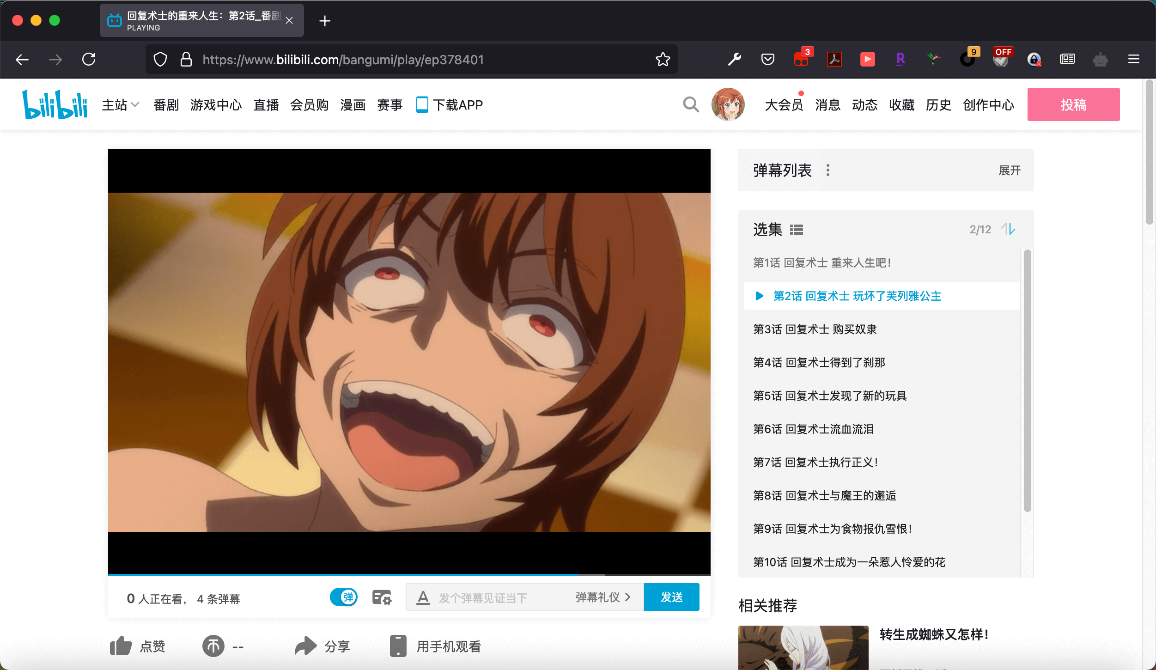Viewport: 1156px width, 670px height.
Task: Click the pink 投稿 button
Action: [x=1073, y=104]
